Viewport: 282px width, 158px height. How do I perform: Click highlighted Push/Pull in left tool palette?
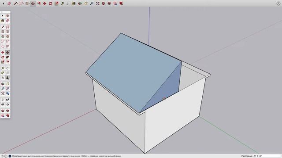click(7, 52)
